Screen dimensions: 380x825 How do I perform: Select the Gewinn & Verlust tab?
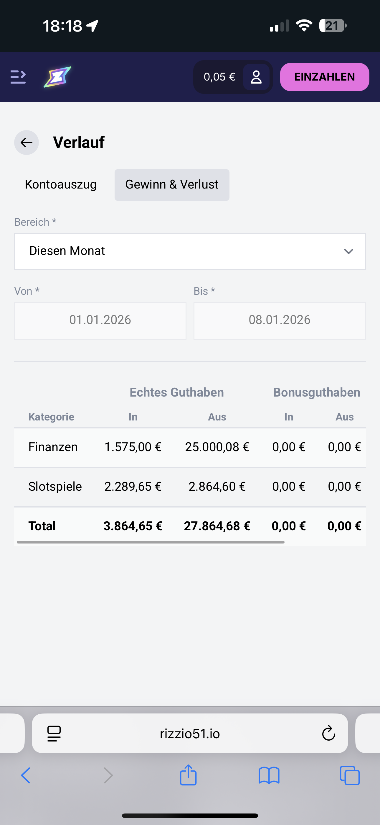click(x=172, y=185)
